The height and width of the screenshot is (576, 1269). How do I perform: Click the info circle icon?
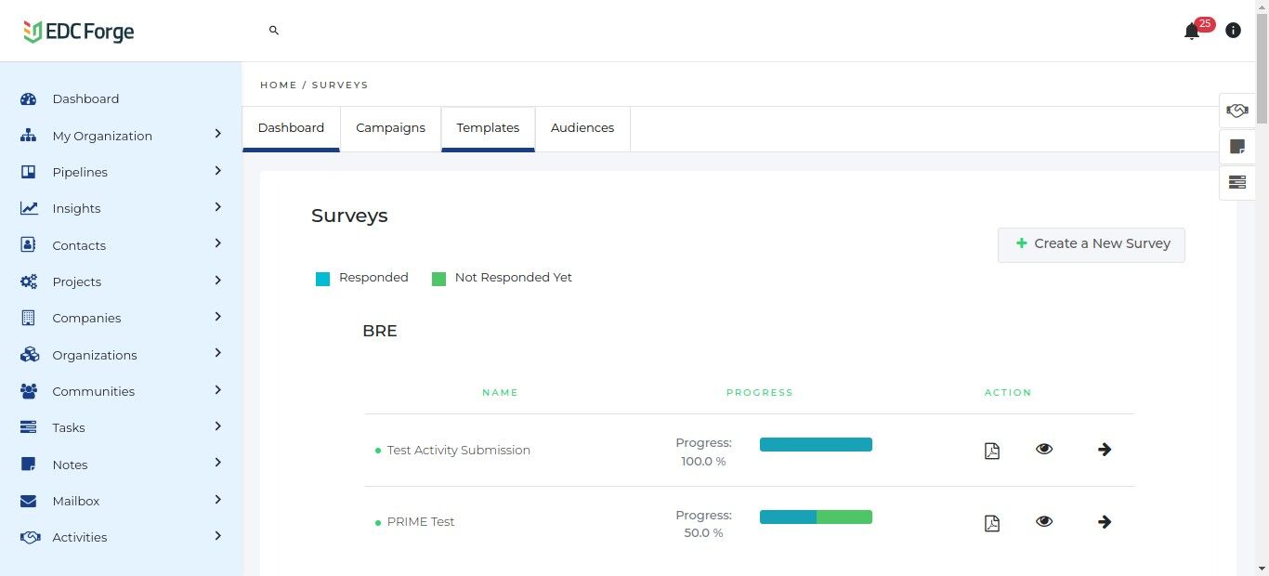[x=1233, y=31]
